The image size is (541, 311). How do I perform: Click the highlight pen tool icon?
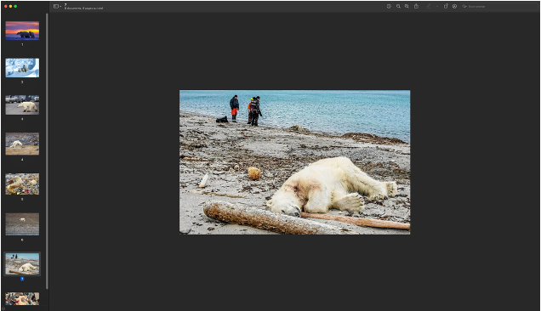(429, 6)
